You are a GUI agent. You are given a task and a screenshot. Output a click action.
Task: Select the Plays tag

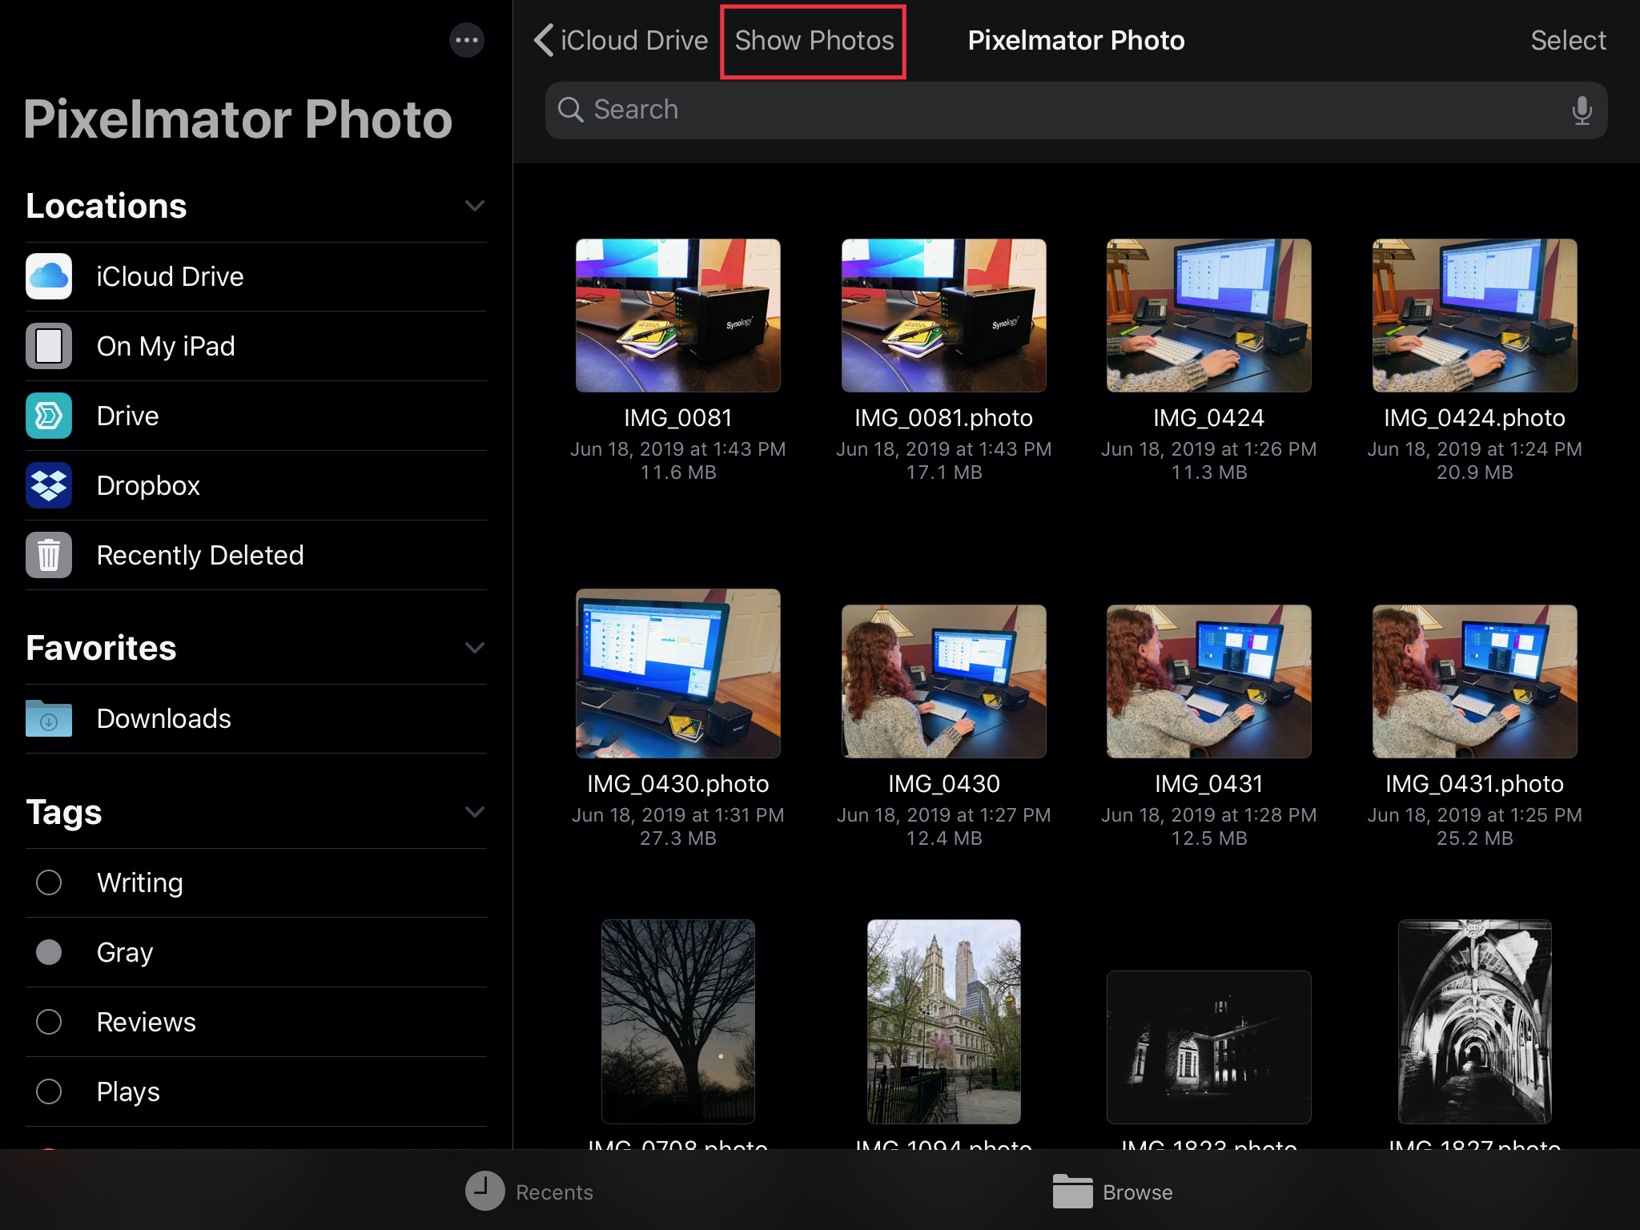pos(256,1091)
